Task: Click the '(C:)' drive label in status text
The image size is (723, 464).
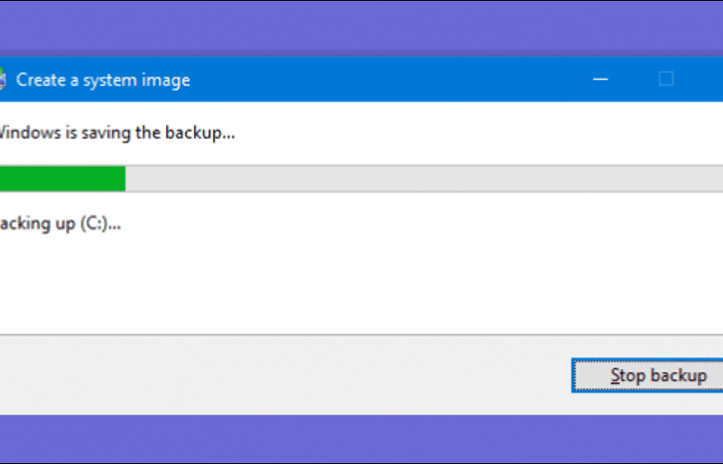Action: [94, 224]
